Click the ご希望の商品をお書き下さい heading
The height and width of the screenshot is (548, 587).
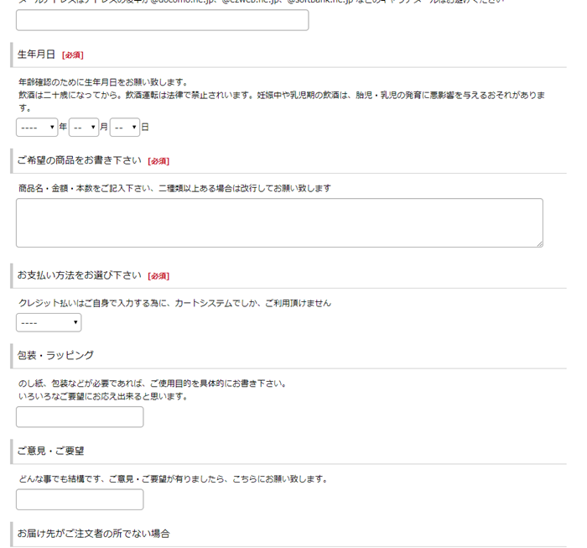click(79, 160)
